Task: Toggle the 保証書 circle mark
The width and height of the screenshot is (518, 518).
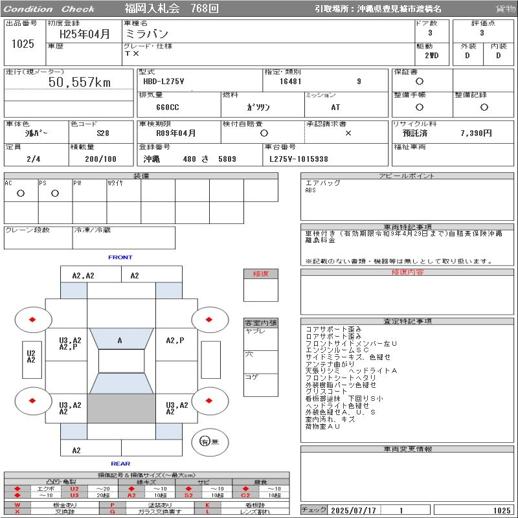Action: pos(420,82)
